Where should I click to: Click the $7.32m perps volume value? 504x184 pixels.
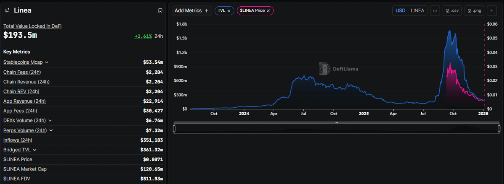click(x=154, y=130)
